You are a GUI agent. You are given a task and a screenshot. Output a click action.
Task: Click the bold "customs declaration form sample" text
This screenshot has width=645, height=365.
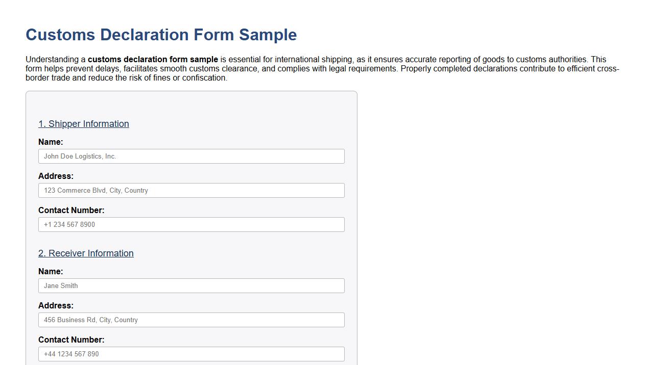(153, 59)
